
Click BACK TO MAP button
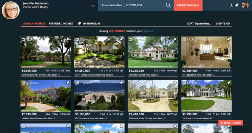point(230,123)
